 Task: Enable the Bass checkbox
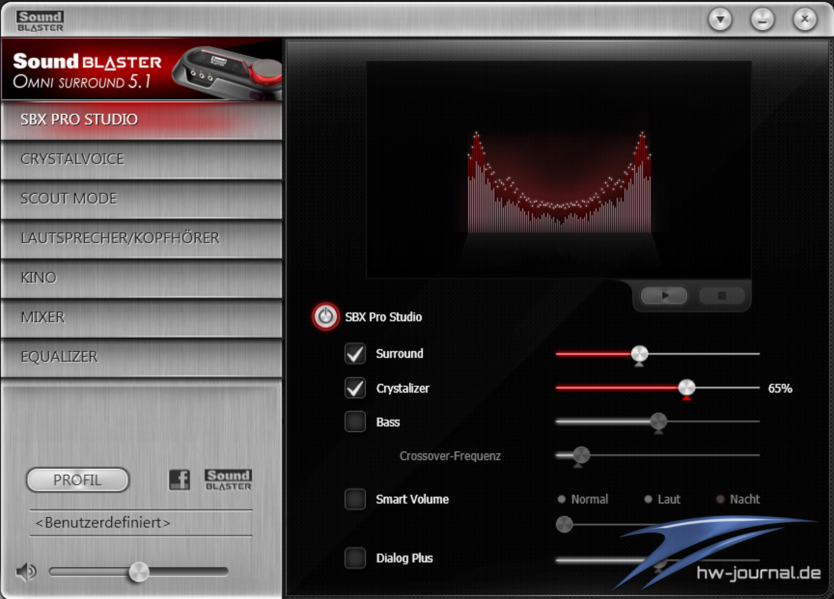tap(355, 422)
